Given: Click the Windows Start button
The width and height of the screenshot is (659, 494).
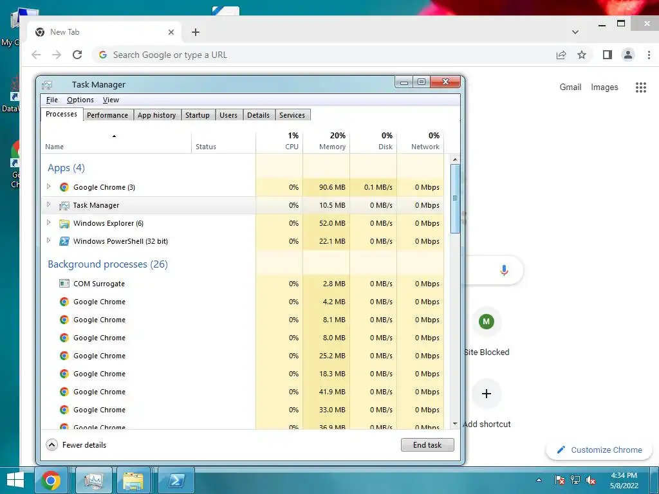Looking at the screenshot, I should (15, 480).
